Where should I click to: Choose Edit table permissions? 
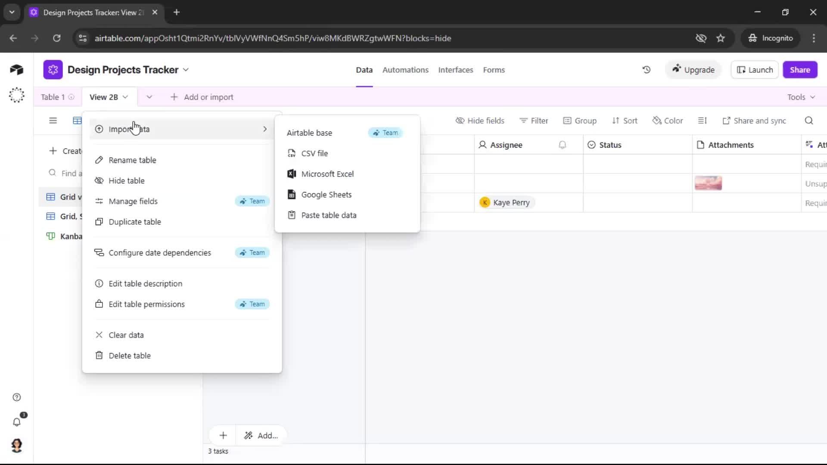point(181,304)
